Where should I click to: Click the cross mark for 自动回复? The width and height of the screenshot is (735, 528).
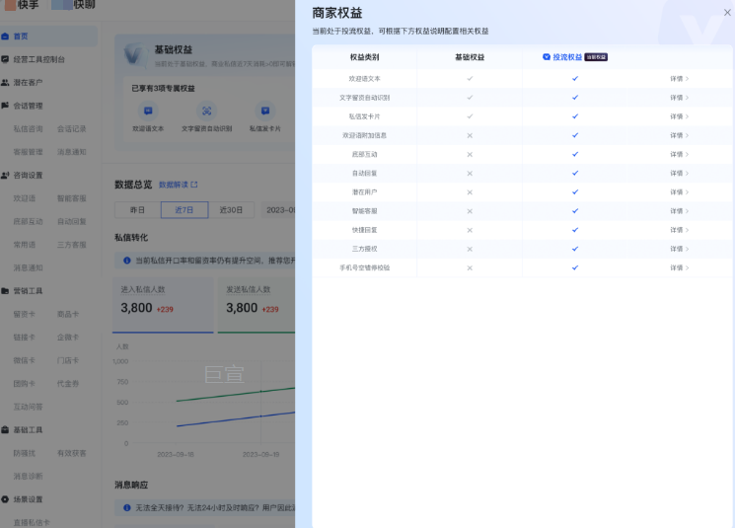tap(470, 173)
